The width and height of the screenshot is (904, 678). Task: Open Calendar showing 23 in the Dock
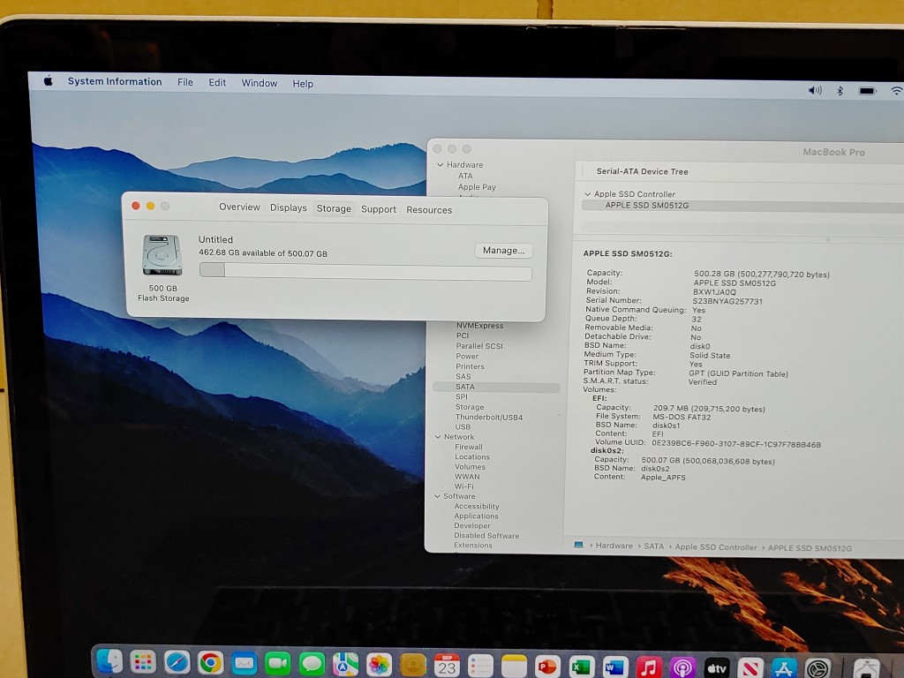pyautogui.click(x=447, y=666)
